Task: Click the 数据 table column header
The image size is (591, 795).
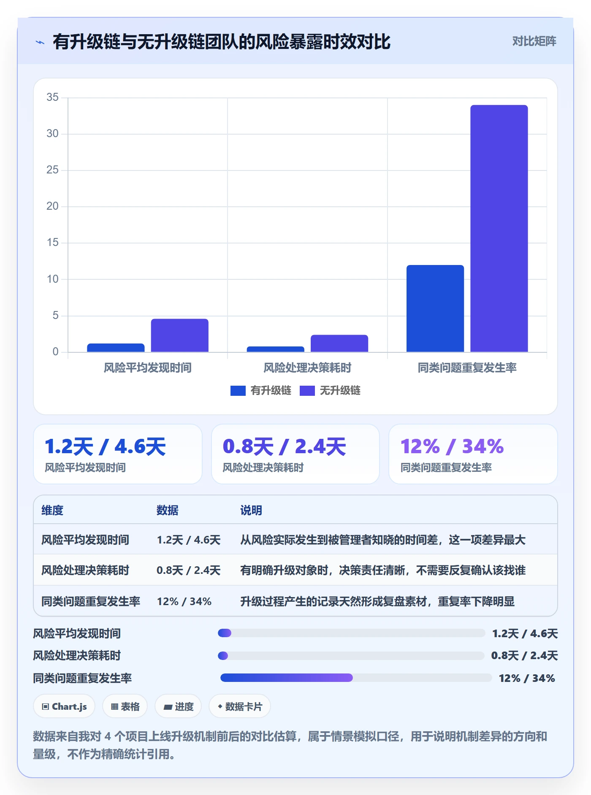Action: pyautogui.click(x=168, y=510)
